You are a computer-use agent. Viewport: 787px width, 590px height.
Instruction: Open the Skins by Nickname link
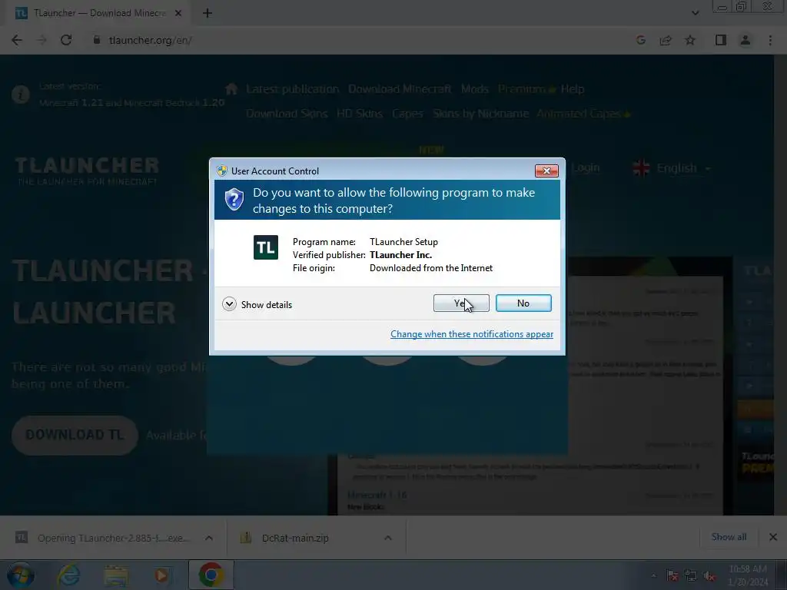[481, 114]
